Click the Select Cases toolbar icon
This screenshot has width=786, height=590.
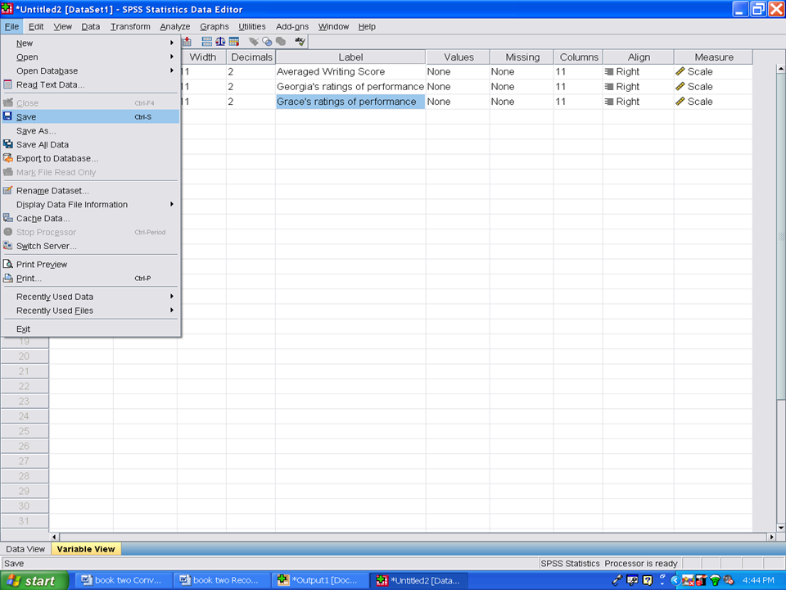point(234,42)
